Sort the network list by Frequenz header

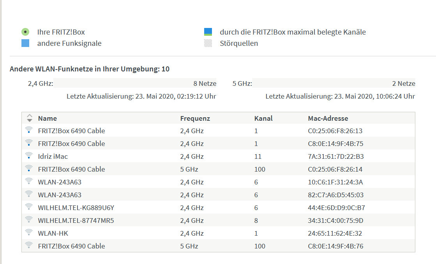[x=195, y=118]
